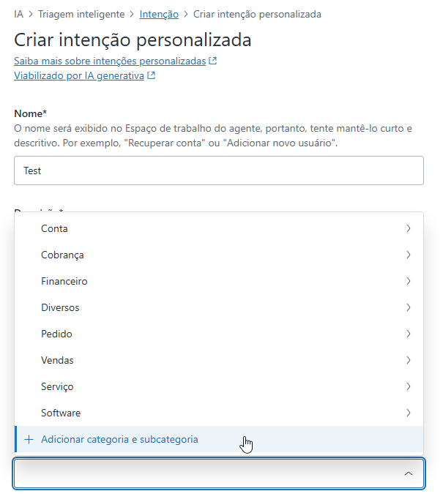The height and width of the screenshot is (502, 443).
Task: Expand the Diversos category chevron
Action: pos(408,307)
